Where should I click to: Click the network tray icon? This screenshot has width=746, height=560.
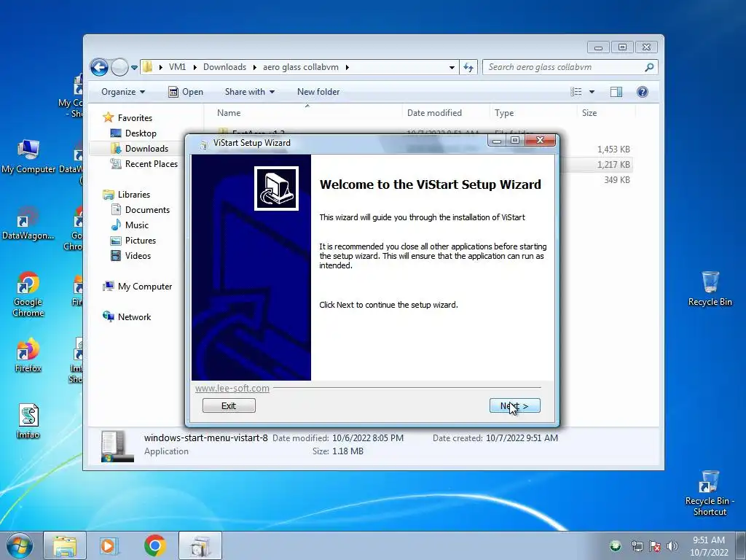[637, 546]
